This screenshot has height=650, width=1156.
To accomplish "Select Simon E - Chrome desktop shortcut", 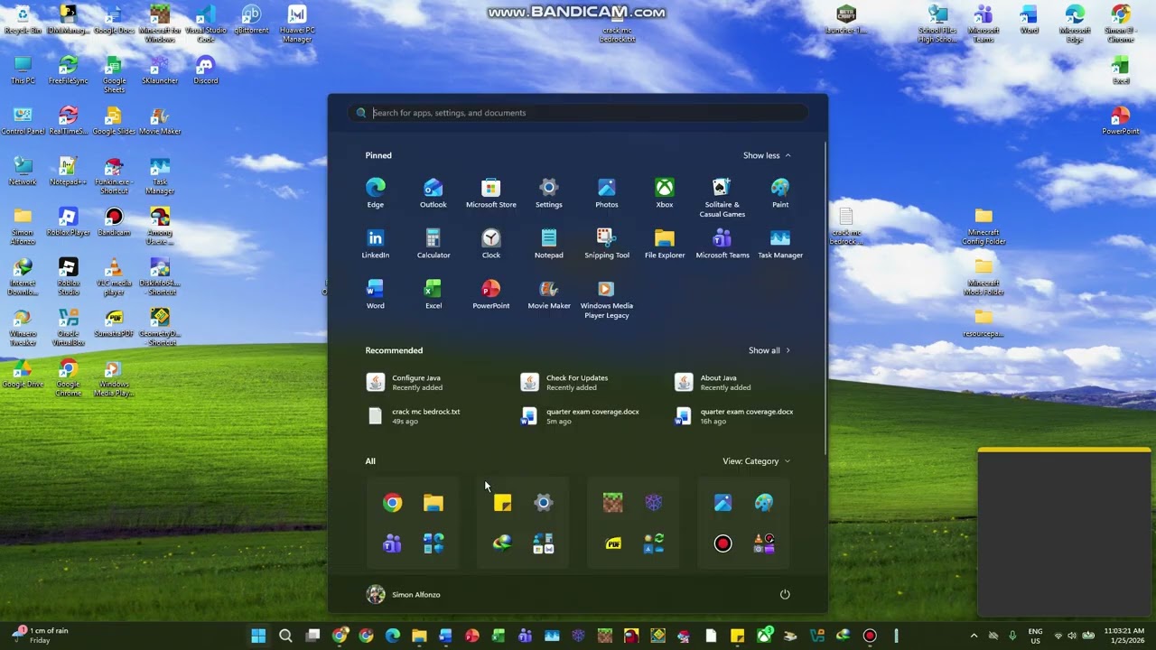I will coord(1120,23).
